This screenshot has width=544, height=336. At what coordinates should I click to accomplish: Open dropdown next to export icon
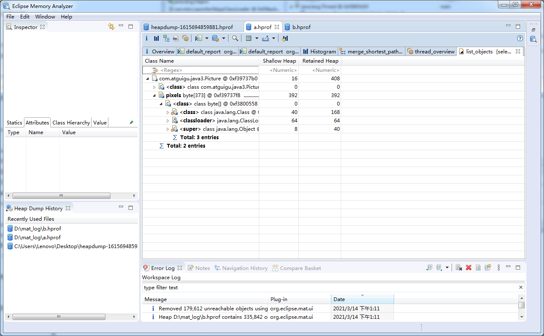tap(273, 38)
